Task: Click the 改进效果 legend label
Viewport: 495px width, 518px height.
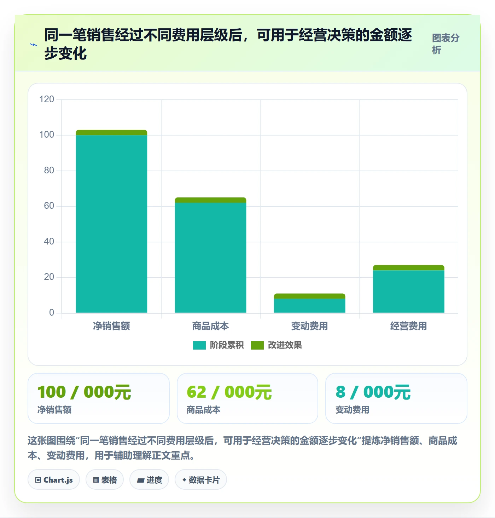Action: click(x=285, y=345)
